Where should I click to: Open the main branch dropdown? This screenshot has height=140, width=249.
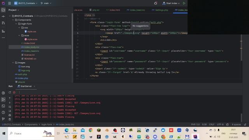pos(46,3)
